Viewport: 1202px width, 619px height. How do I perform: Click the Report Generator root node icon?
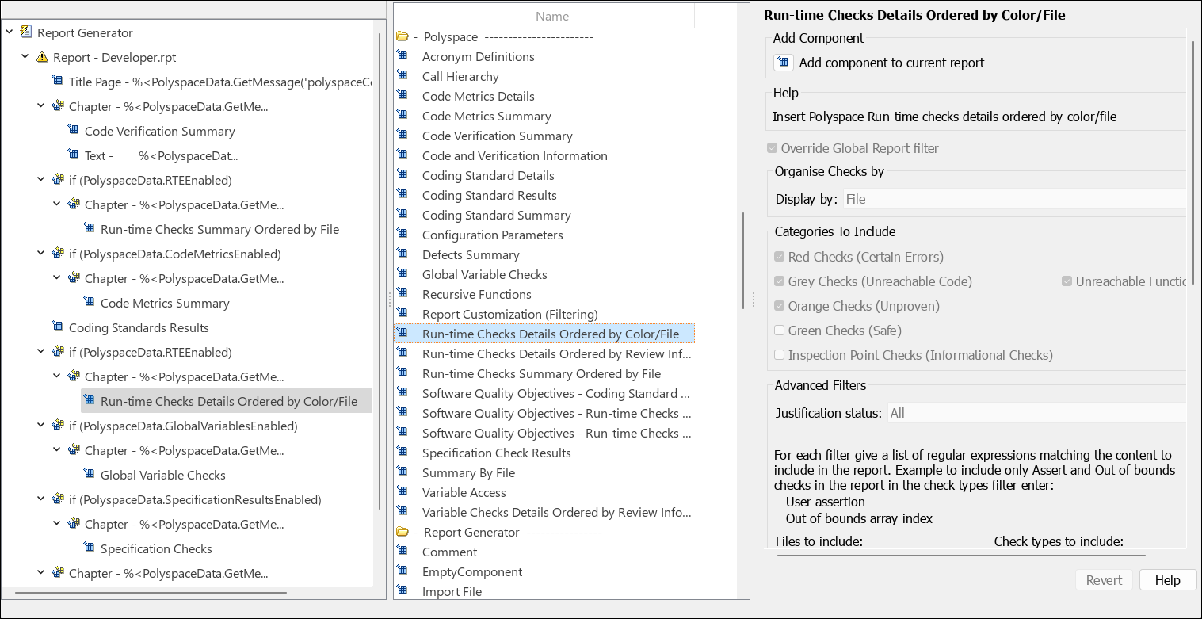pos(26,32)
